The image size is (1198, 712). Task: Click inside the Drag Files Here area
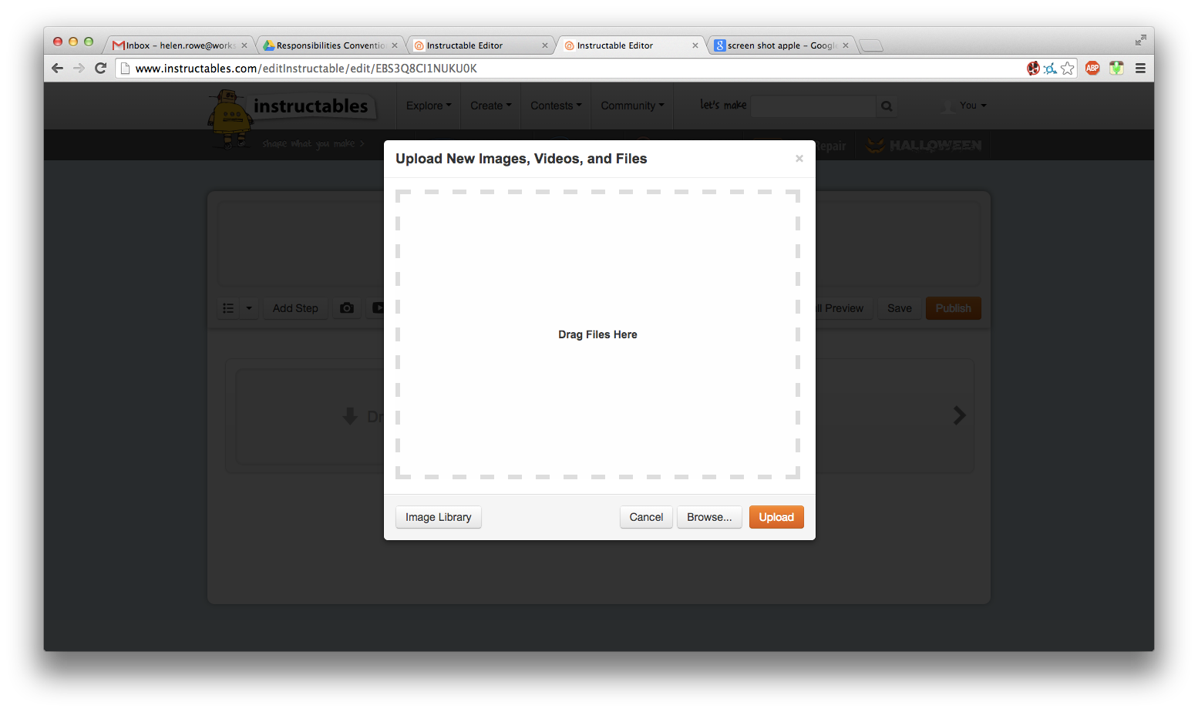tap(597, 334)
